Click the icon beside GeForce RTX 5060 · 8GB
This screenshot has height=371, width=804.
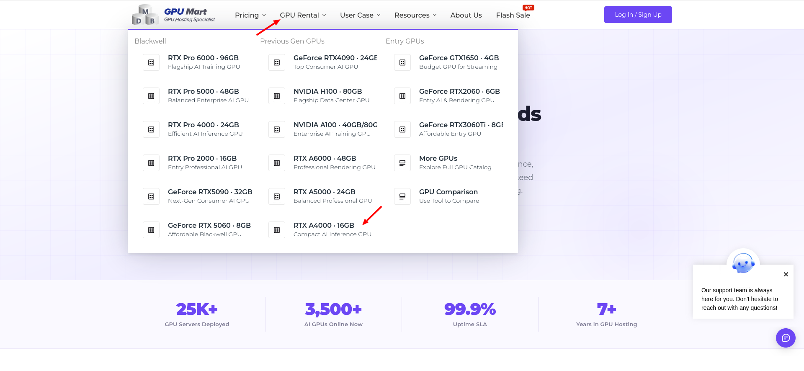tap(151, 230)
